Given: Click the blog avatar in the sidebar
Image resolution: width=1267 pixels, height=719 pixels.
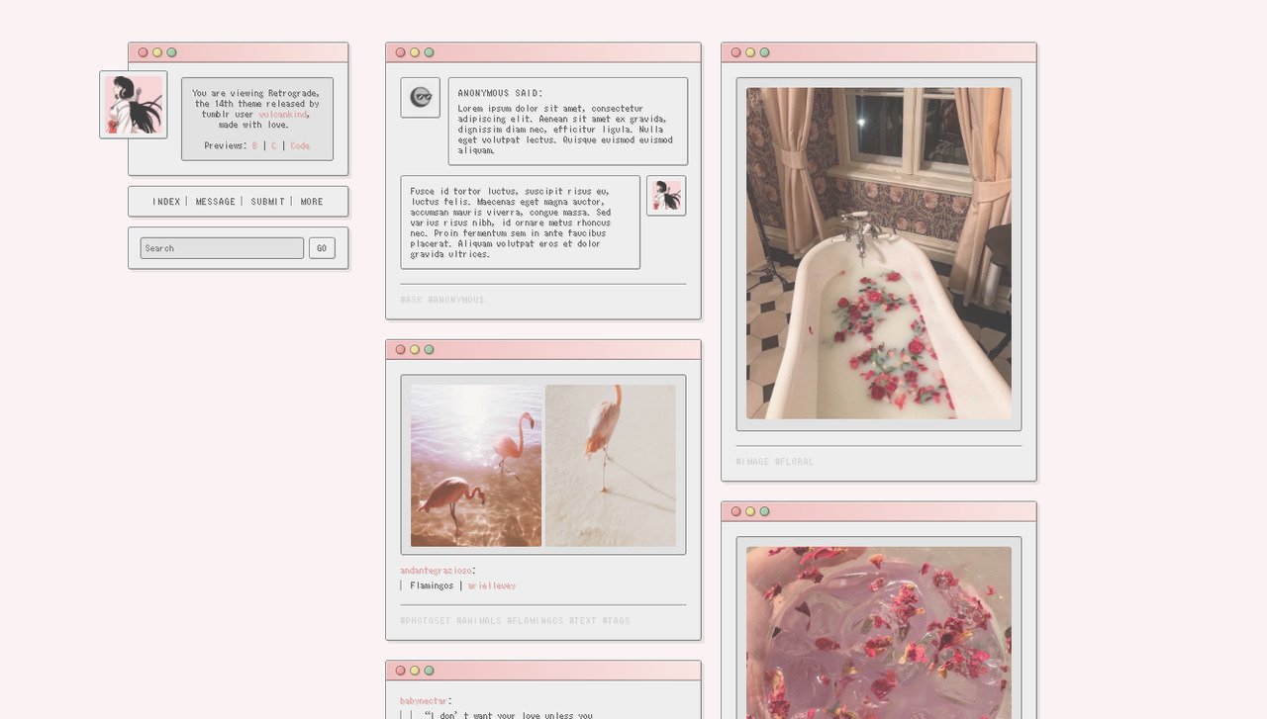Looking at the screenshot, I should pos(134,105).
